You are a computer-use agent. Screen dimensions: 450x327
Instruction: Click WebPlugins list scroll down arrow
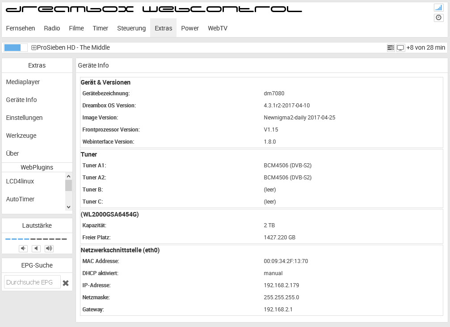(68, 207)
